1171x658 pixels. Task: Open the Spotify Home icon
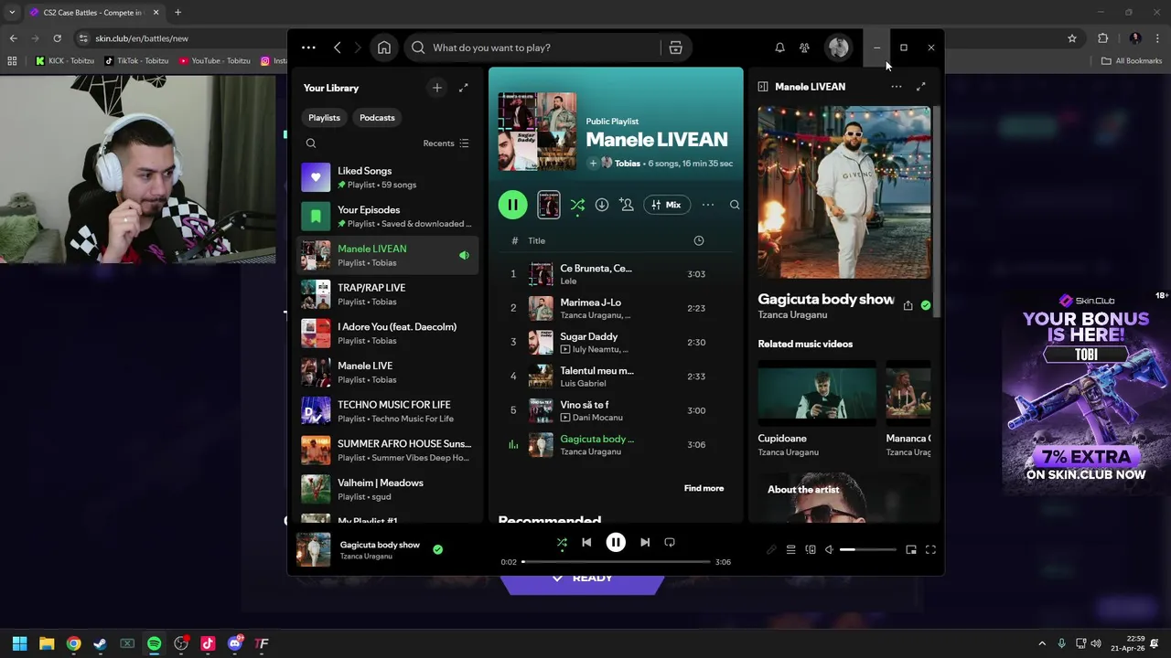(x=384, y=48)
